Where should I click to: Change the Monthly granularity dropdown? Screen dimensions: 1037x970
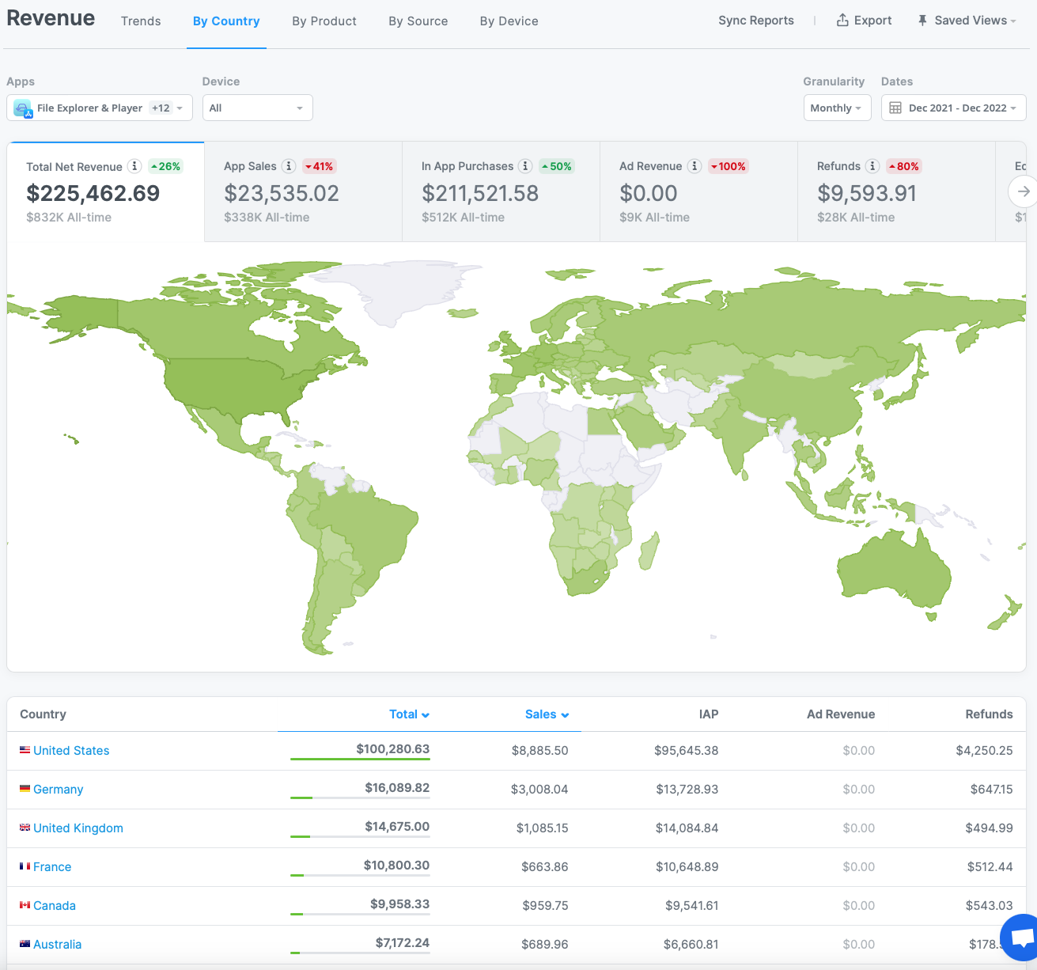pyautogui.click(x=836, y=108)
